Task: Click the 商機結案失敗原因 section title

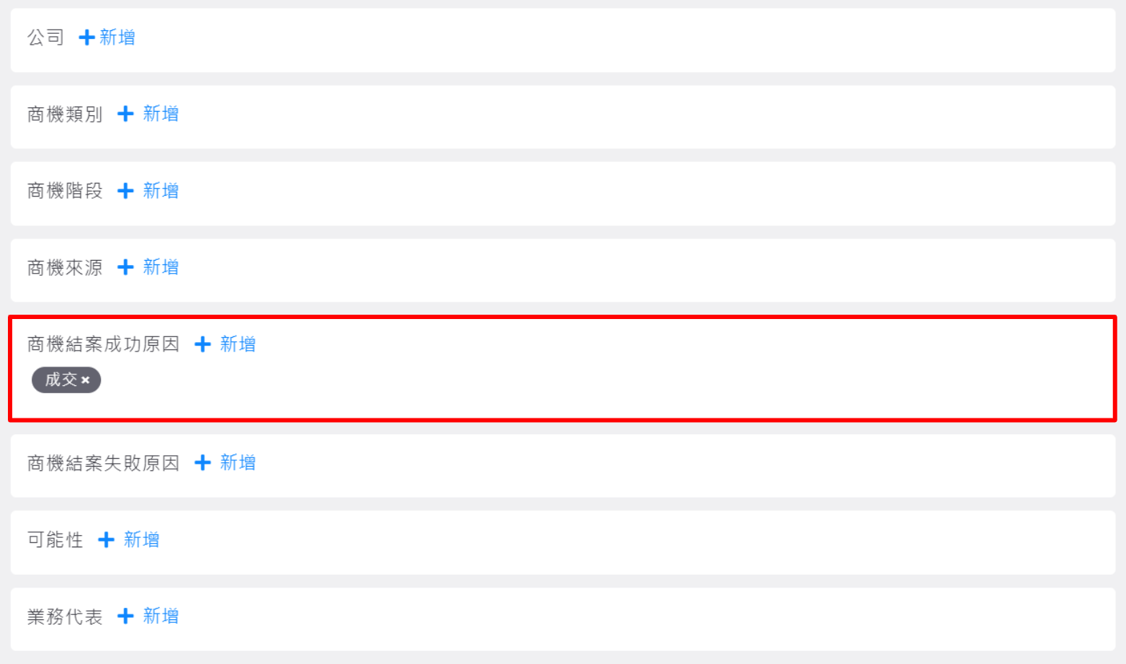Action: tap(103, 463)
